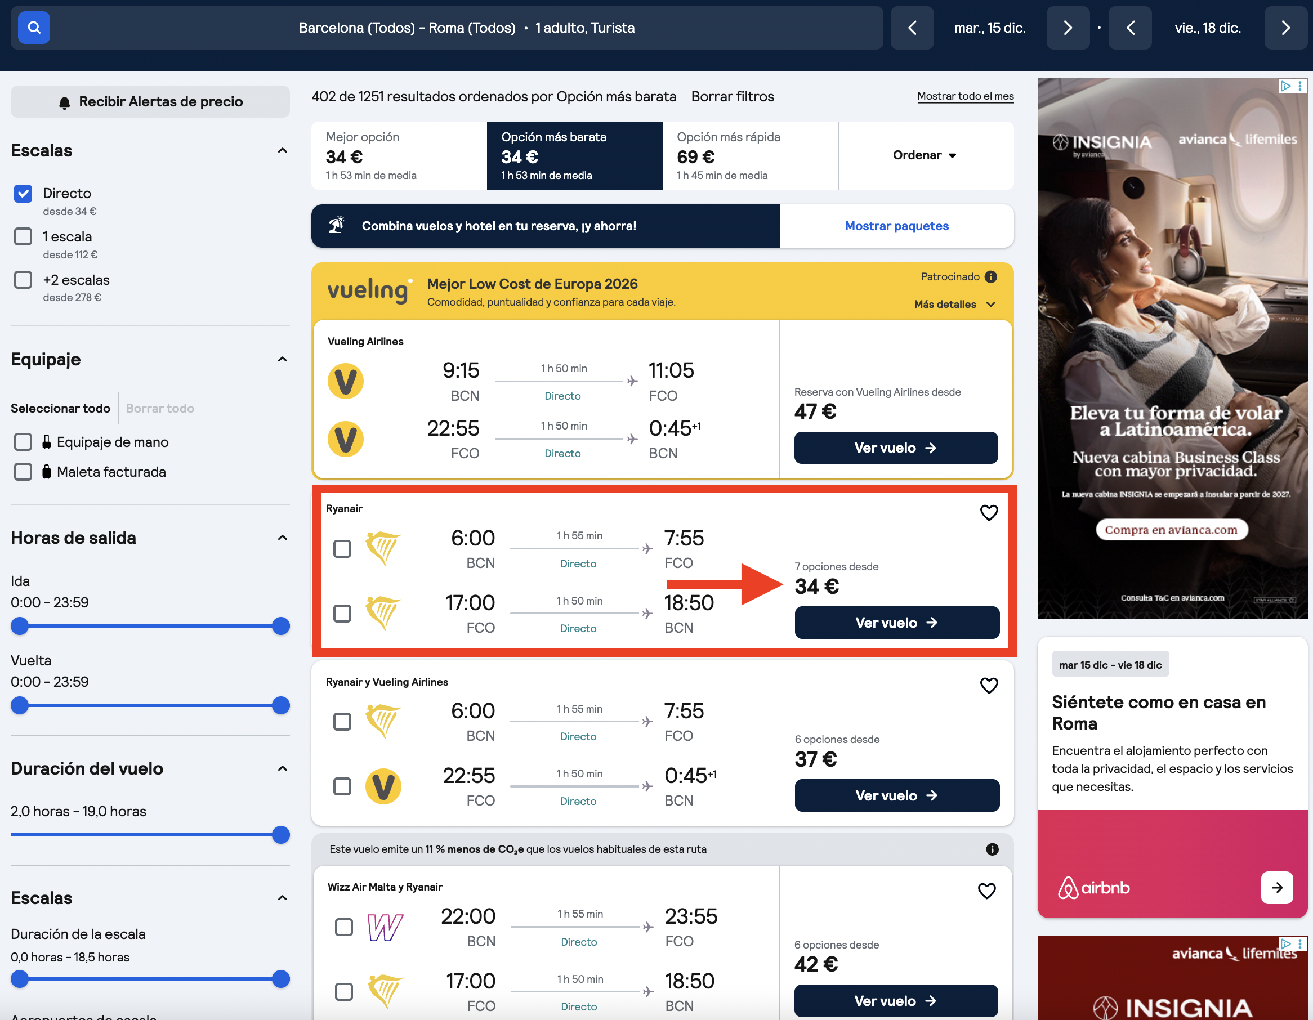Open Patrocinado info icon on Vueling banner
Viewport: 1313px width, 1020px height.
pos(991,276)
